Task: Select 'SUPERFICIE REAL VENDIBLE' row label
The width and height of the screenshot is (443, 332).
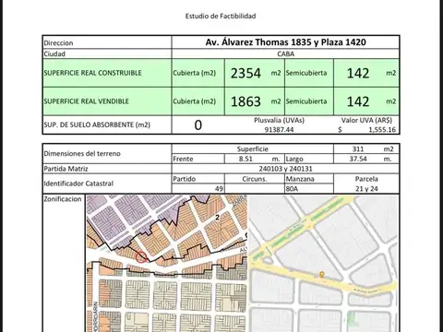Action: point(87,101)
